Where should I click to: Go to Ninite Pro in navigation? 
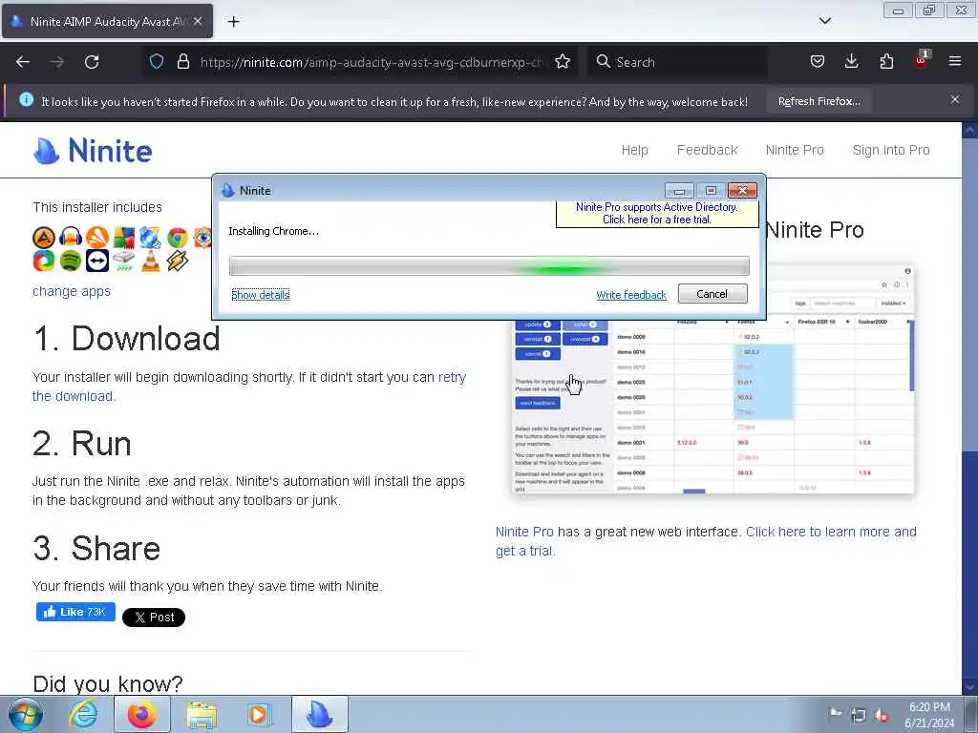pos(795,150)
